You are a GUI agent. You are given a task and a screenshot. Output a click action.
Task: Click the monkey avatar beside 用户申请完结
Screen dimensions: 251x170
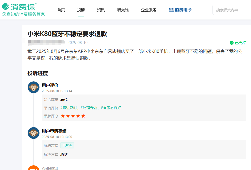[33, 133]
